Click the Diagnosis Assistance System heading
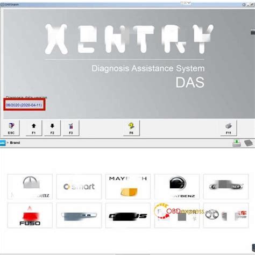 click(148, 69)
